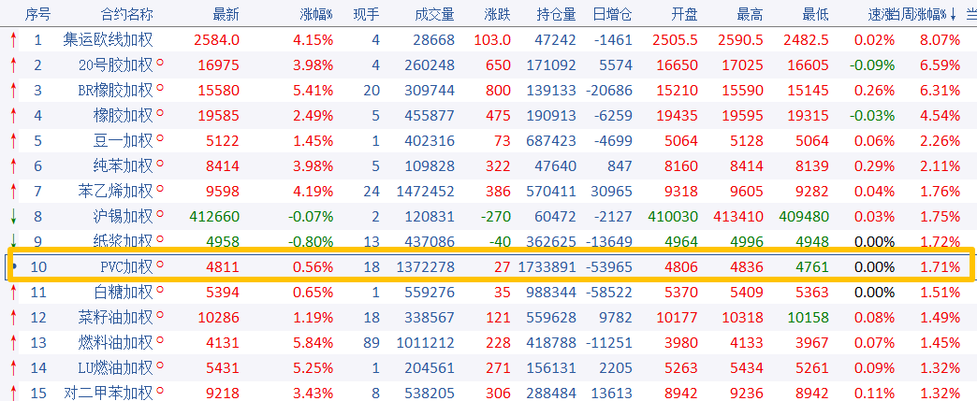Screen dimensions: 977x401
Task: Select the 沪锡加权 contract name
Action: pyautogui.click(x=124, y=217)
